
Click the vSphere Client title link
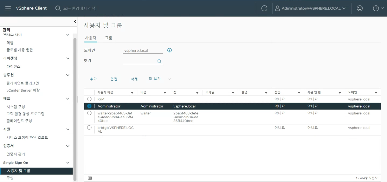click(32, 8)
